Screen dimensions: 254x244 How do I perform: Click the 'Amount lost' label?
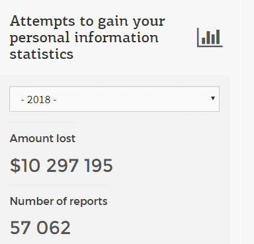[42, 139]
